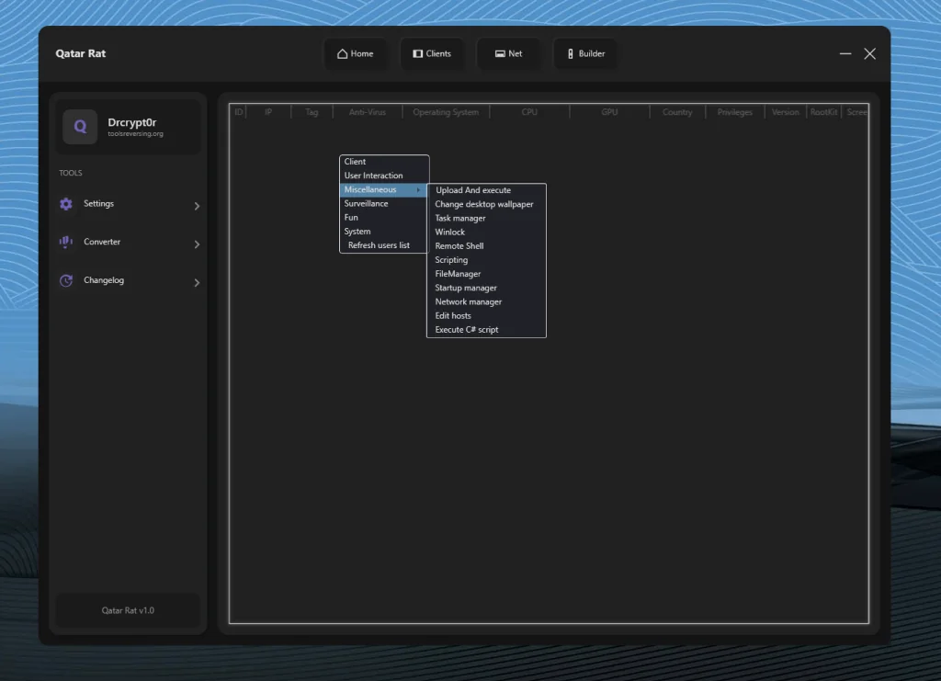Click the toolsreversing.org link text
Image resolution: width=941 pixels, height=681 pixels.
(135, 134)
